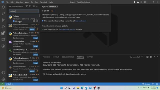The width and height of the screenshot is (160, 90).
Task: Select the Terminal panel tab
Action: (x=80, y=57)
